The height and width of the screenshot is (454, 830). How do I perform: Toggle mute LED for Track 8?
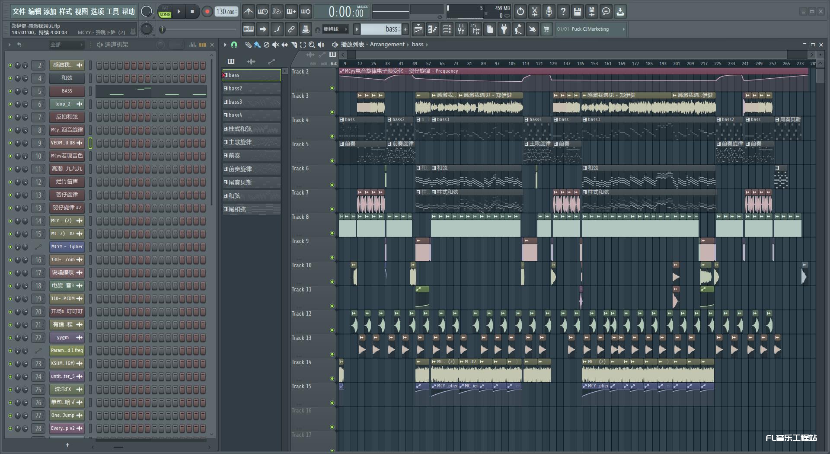point(332,233)
